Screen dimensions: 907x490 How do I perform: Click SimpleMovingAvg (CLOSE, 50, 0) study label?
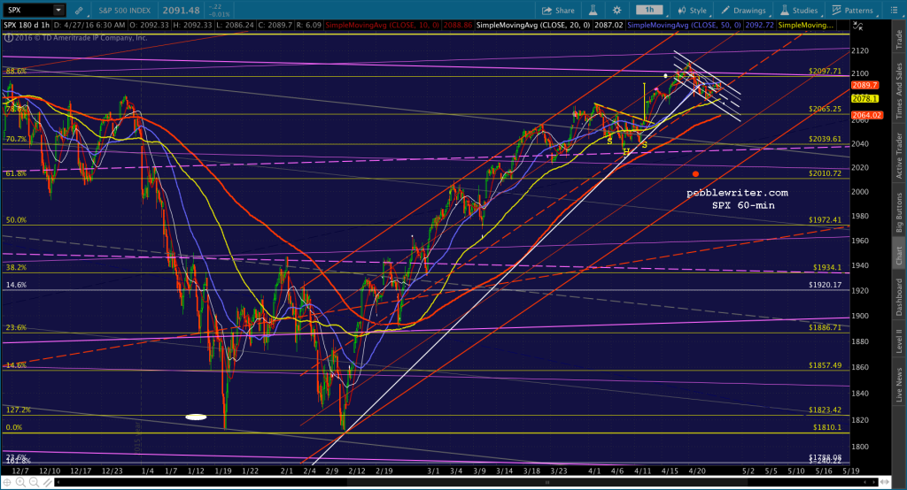click(684, 26)
